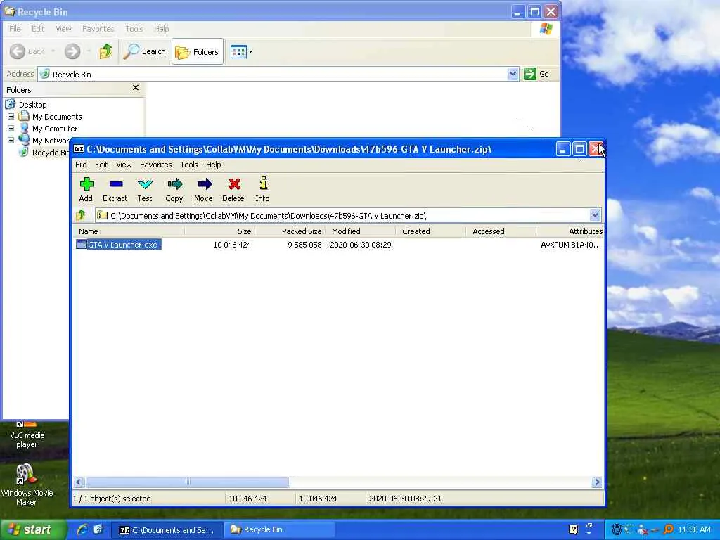Open Recycle Bin window File menu
The image size is (720, 540).
[15, 28]
